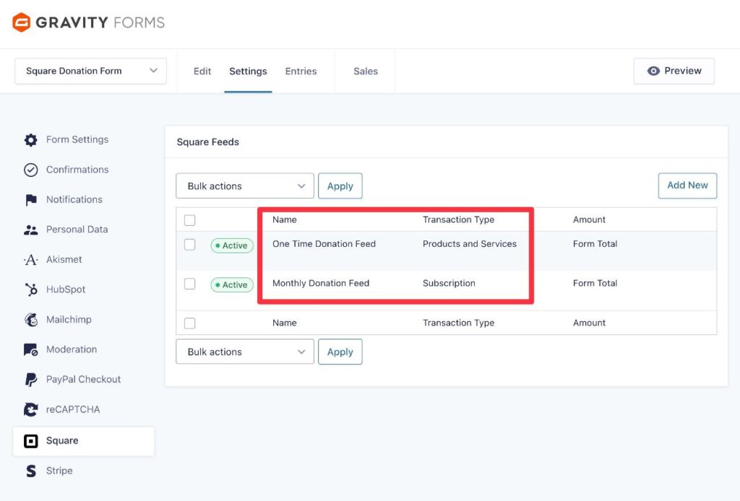
Task: Switch to the Entries tab
Action: tap(301, 71)
